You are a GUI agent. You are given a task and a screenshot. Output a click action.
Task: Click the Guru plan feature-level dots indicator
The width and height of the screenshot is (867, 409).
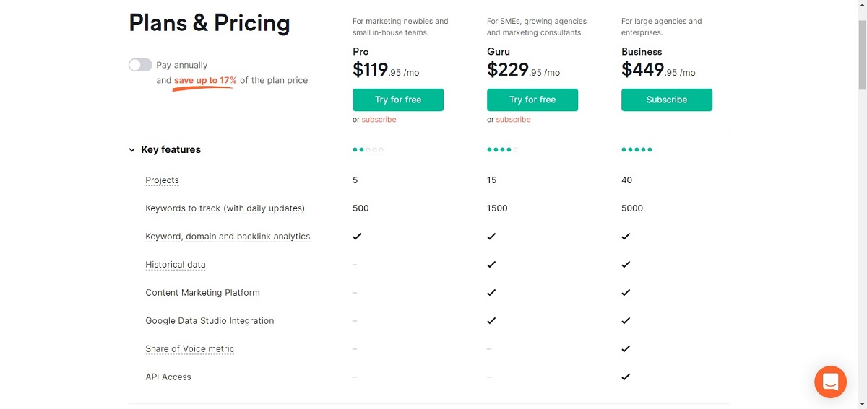point(503,150)
